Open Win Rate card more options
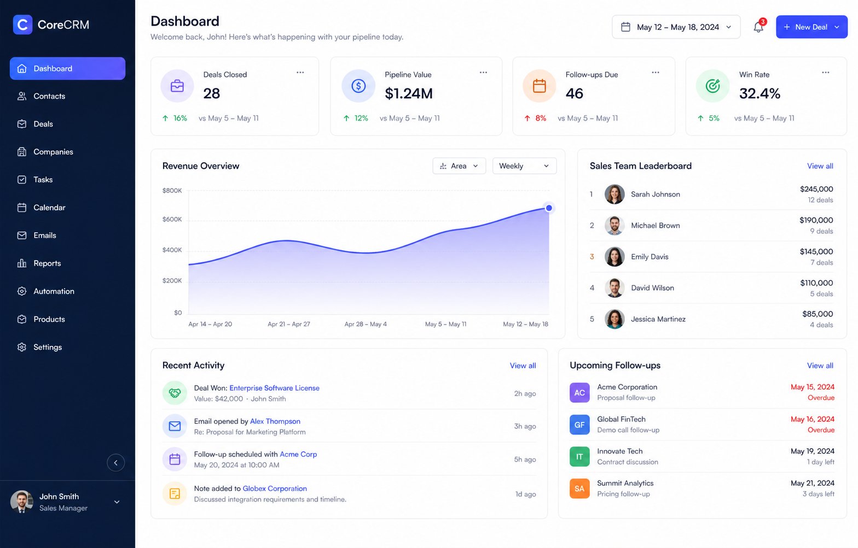 pos(826,72)
